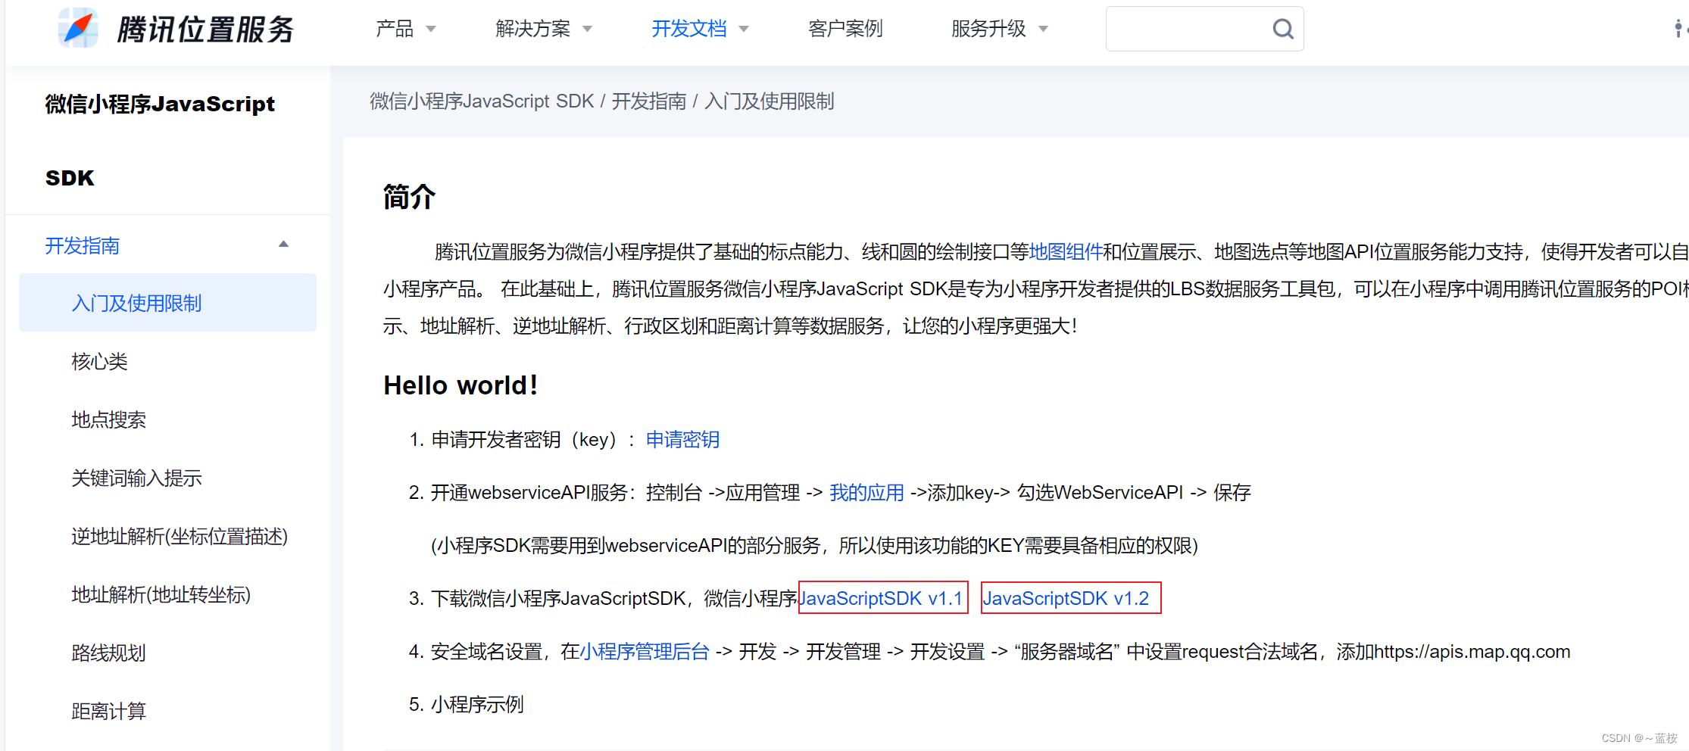Click breadcrumb 入门及使用限制
The image size is (1689, 751).
click(x=769, y=101)
